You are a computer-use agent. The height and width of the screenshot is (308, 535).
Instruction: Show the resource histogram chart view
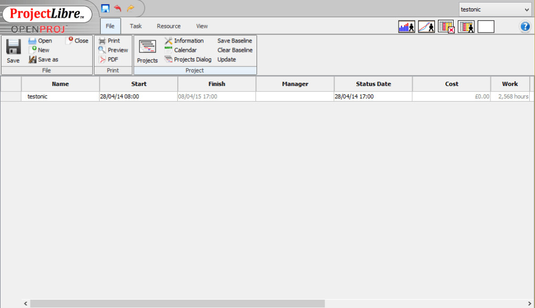point(406,27)
